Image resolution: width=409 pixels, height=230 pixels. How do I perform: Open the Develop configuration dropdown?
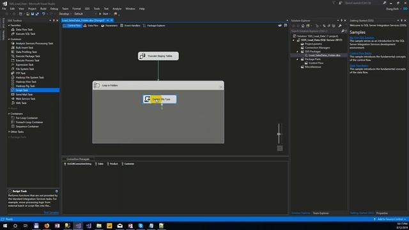[x=65, y=14]
